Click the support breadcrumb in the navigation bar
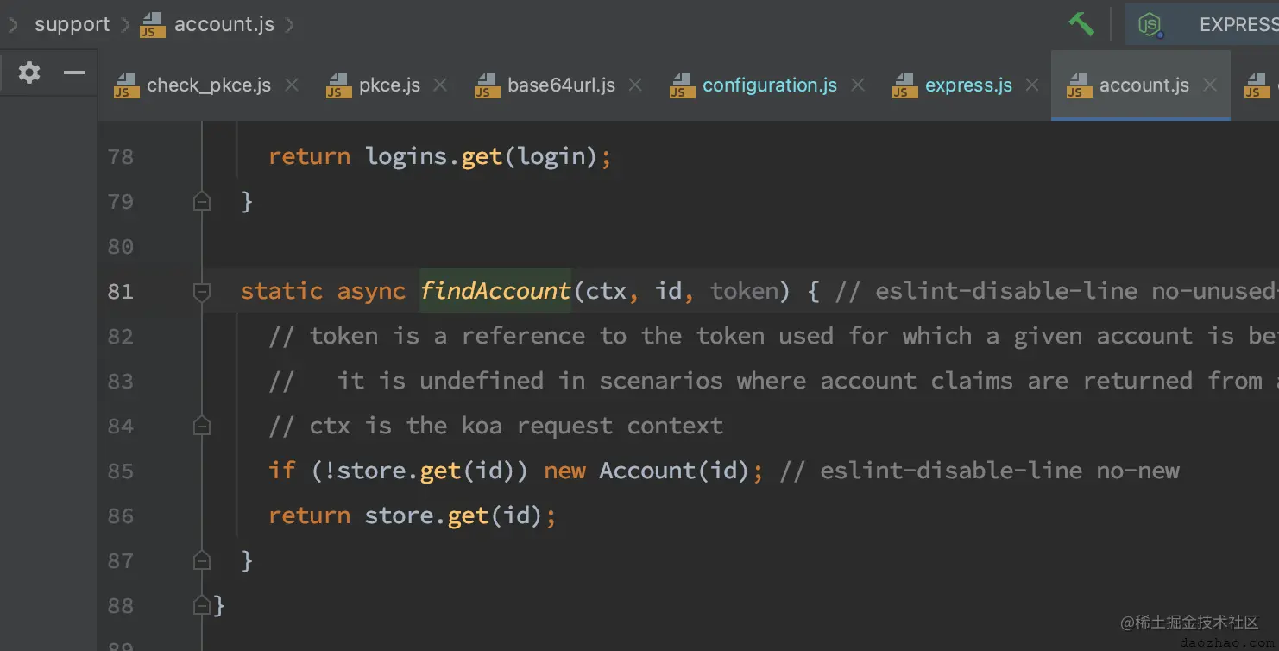 pos(72,24)
